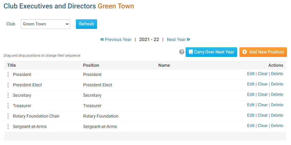Navigate to Next Year
This screenshot has height=145, width=291.
click(178, 40)
